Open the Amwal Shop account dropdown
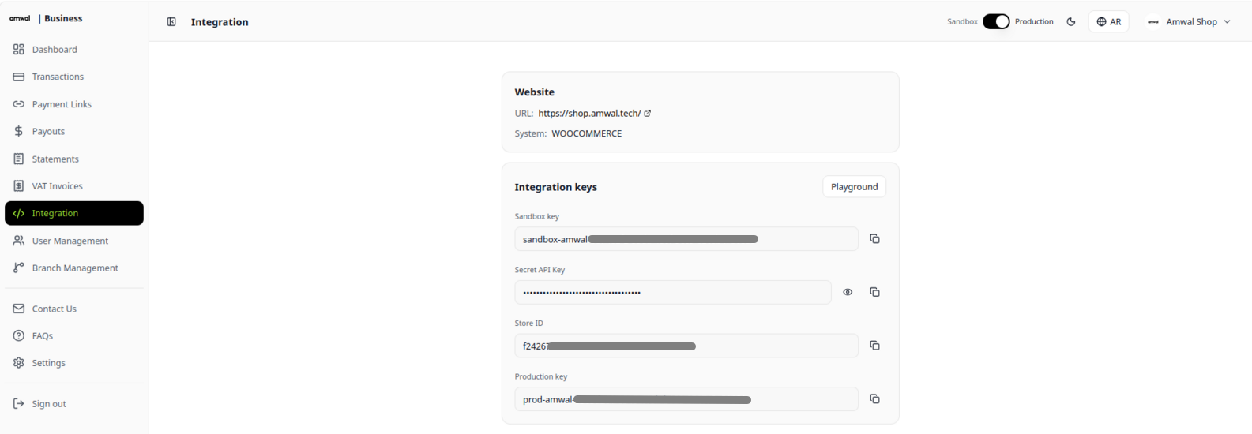Image resolution: width=1252 pixels, height=434 pixels. tap(1190, 22)
